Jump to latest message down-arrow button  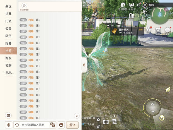point(77,116)
